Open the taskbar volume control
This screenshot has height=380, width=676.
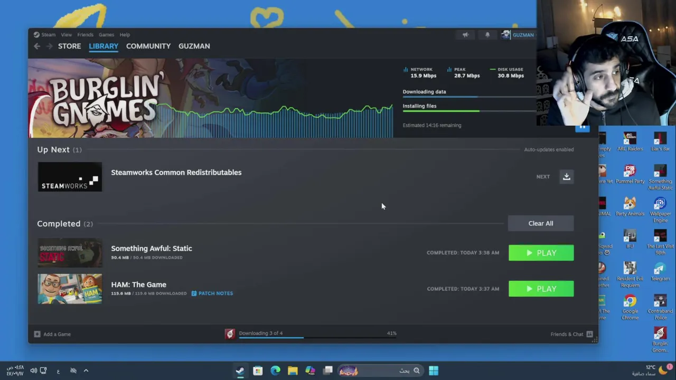point(33,370)
